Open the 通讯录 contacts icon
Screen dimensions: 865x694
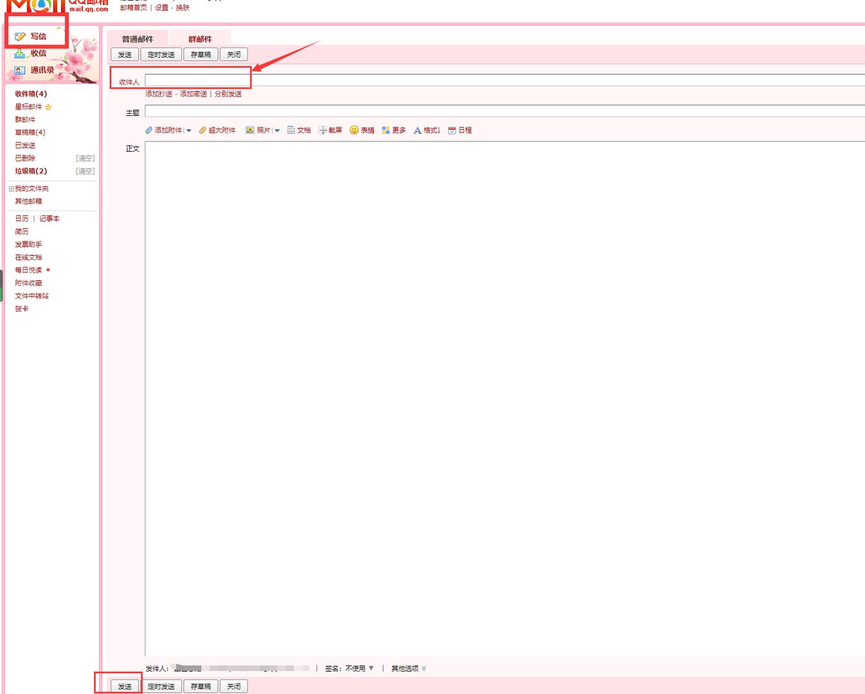20,70
